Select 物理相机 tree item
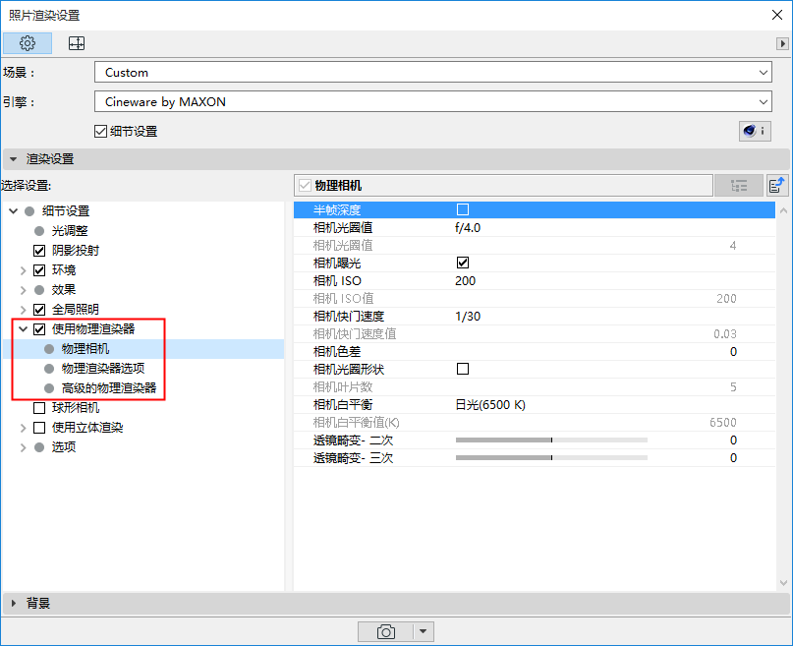The height and width of the screenshot is (646, 793). click(x=85, y=348)
